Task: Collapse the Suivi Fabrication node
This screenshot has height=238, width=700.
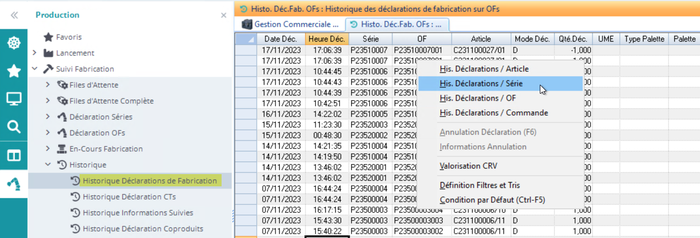Action: pos(34,69)
